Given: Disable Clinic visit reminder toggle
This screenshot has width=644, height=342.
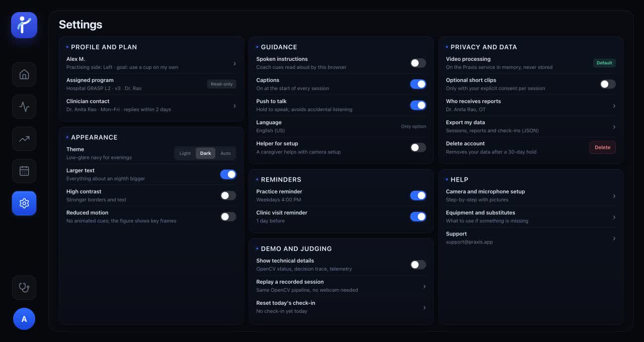Looking at the screenshot, I should tap(418, 217).
